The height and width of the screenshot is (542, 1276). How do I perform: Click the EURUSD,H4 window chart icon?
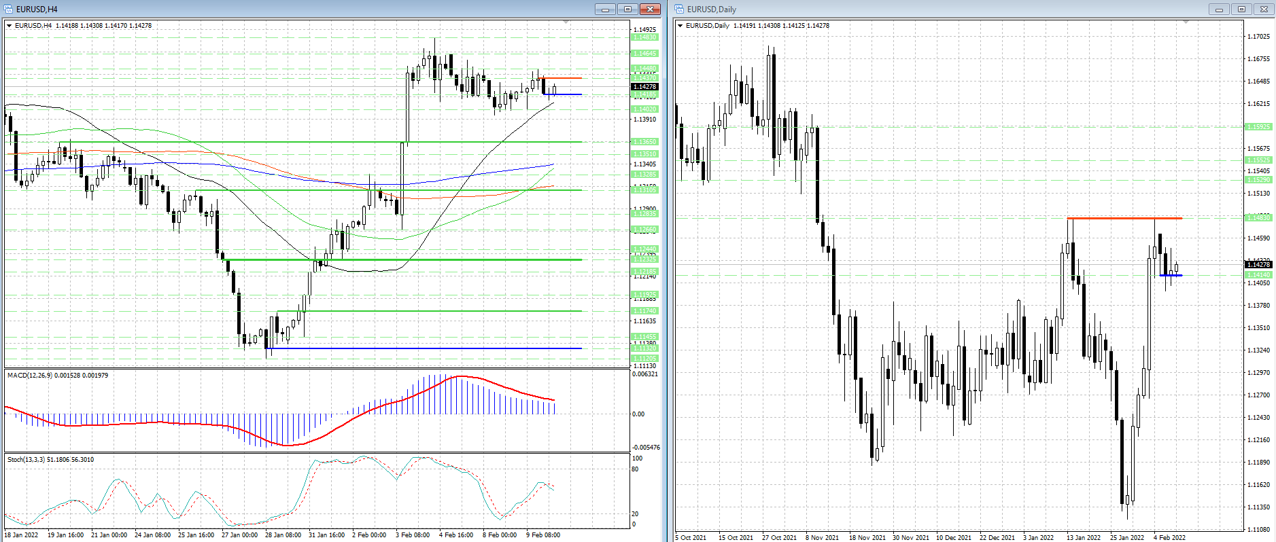click(x=9, y=9)
